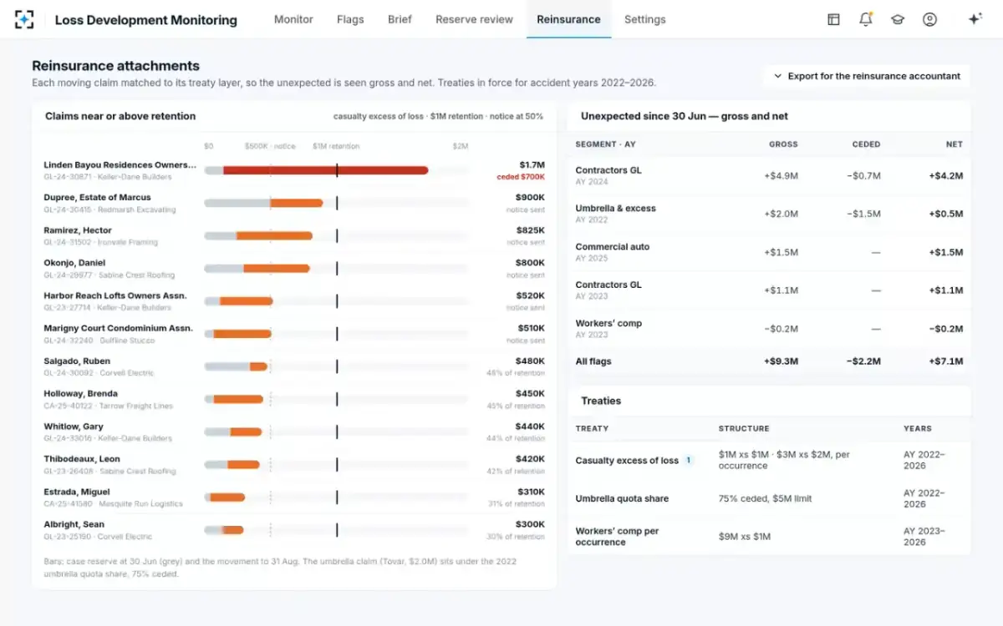1003x626 pixels.
Task: Click the $900K amount for Dupree
Action: (x=530, y=198)
